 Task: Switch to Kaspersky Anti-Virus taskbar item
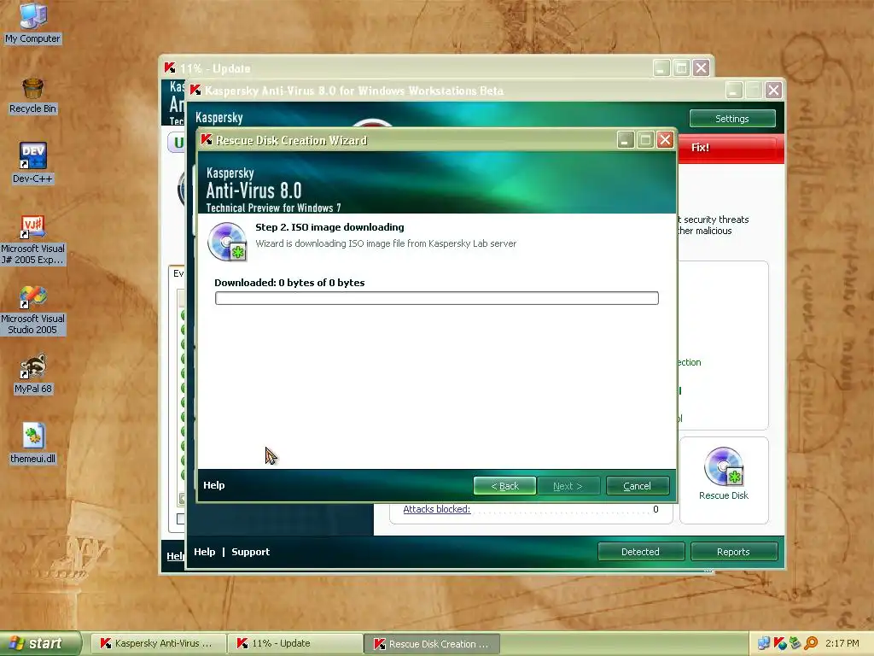[x=158, y=643]
